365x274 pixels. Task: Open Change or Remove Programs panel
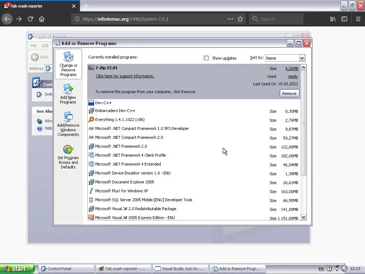[68, 64]
